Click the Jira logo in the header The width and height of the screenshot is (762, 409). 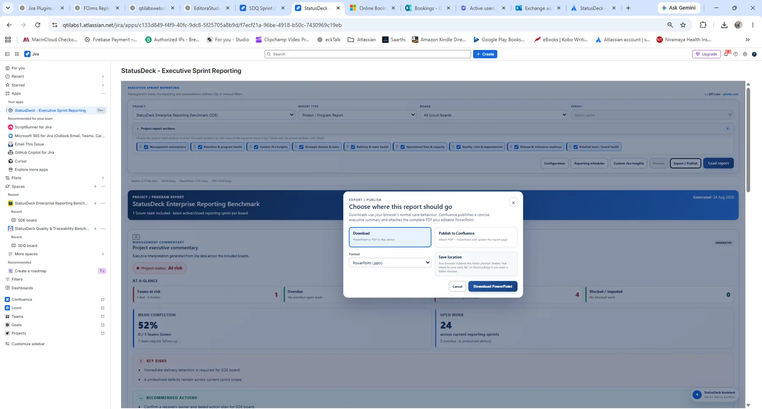click(x=32, y=54)
